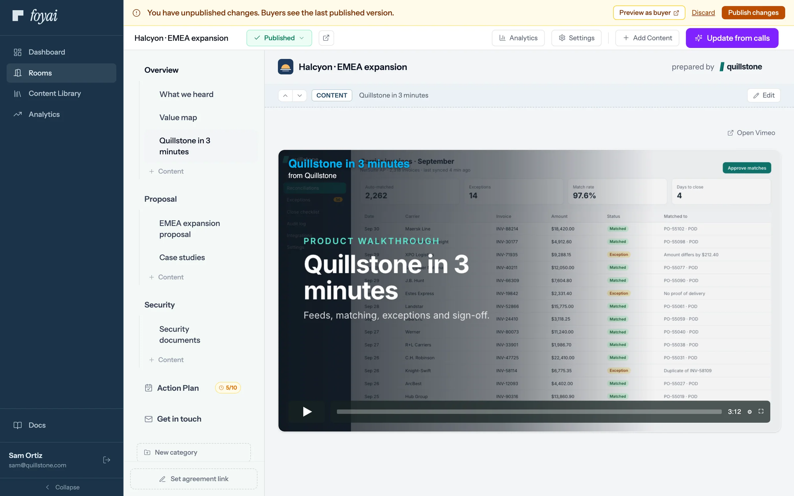Click the 5/10 progress badge

228,388
